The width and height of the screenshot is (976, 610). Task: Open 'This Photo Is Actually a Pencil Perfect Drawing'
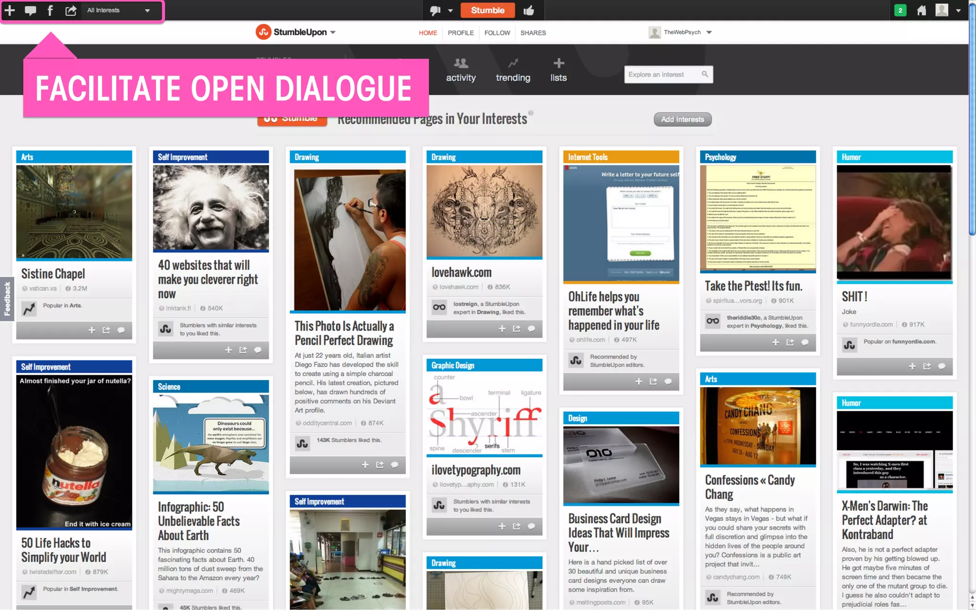pyautogui.click(x=344, y=333)
